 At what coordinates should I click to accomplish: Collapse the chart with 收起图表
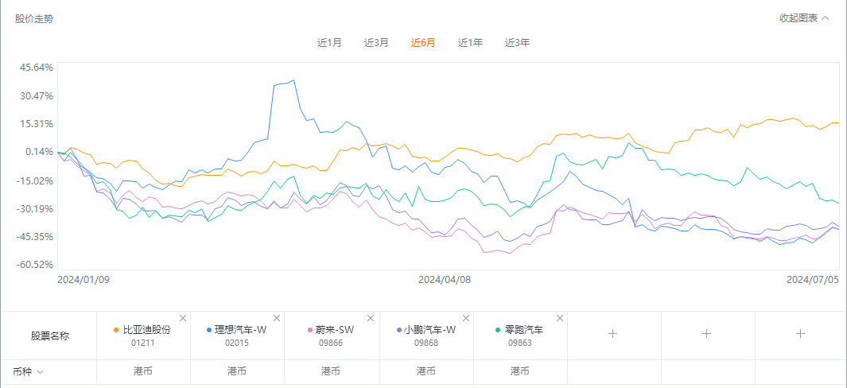point(804,18)
